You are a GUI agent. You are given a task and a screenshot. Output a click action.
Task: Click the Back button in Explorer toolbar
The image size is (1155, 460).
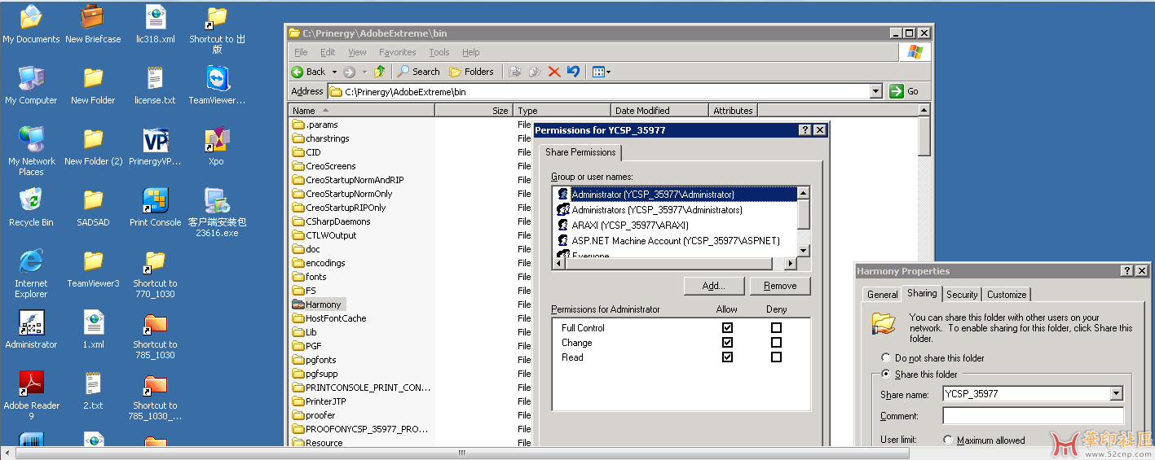coord(309,72)
